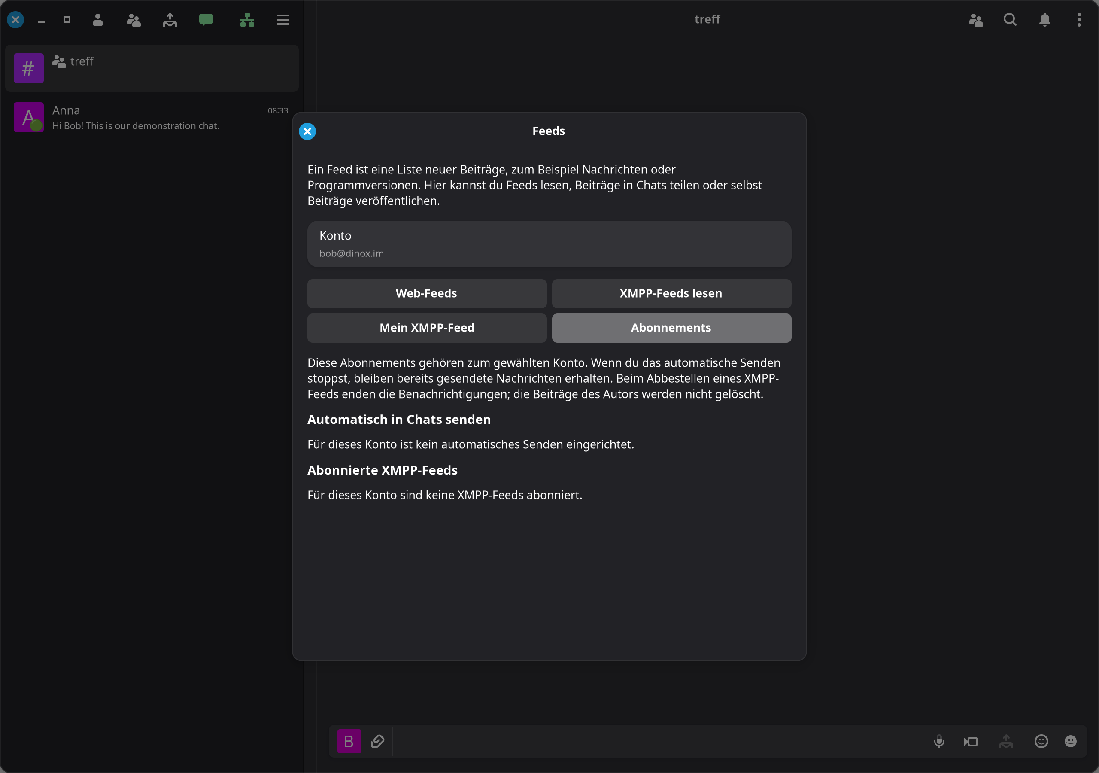Click the treff title in header

tap(707, 19)
